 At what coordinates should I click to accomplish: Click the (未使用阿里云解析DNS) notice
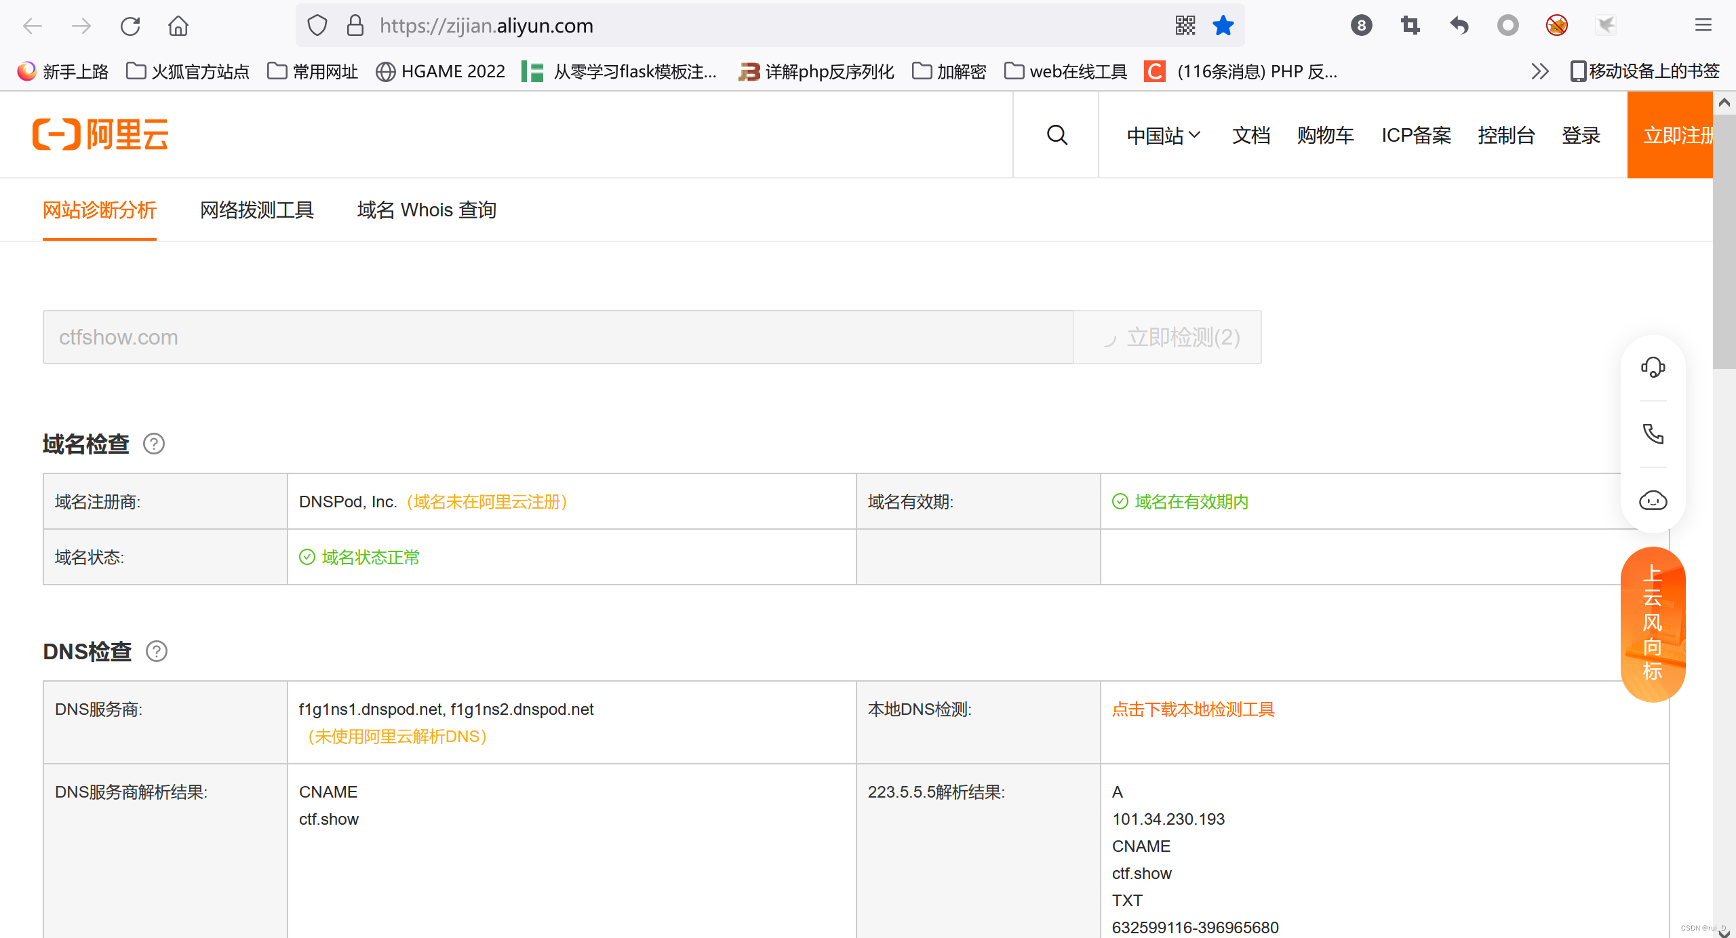click(397, 737)
